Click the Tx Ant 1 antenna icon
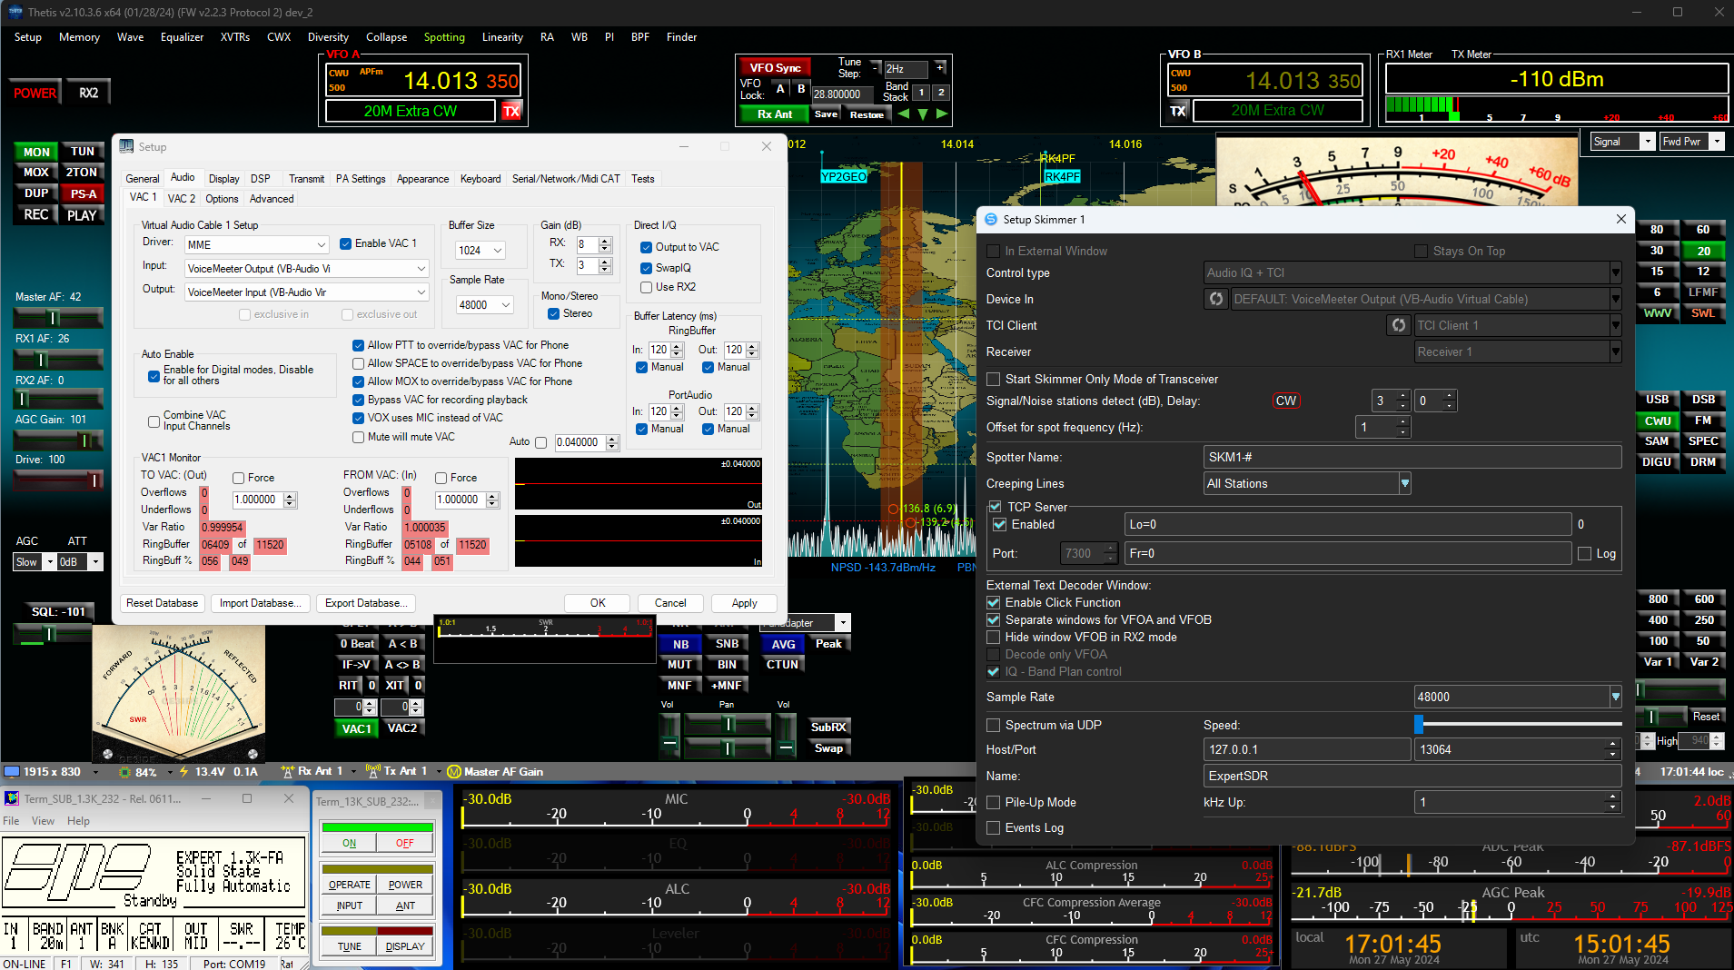Screen dimensions: 1734x970 tap(372, 771)
